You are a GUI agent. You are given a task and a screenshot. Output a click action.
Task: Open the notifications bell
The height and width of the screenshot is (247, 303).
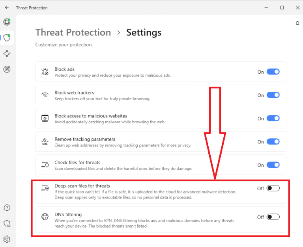[x=297, y=23]
